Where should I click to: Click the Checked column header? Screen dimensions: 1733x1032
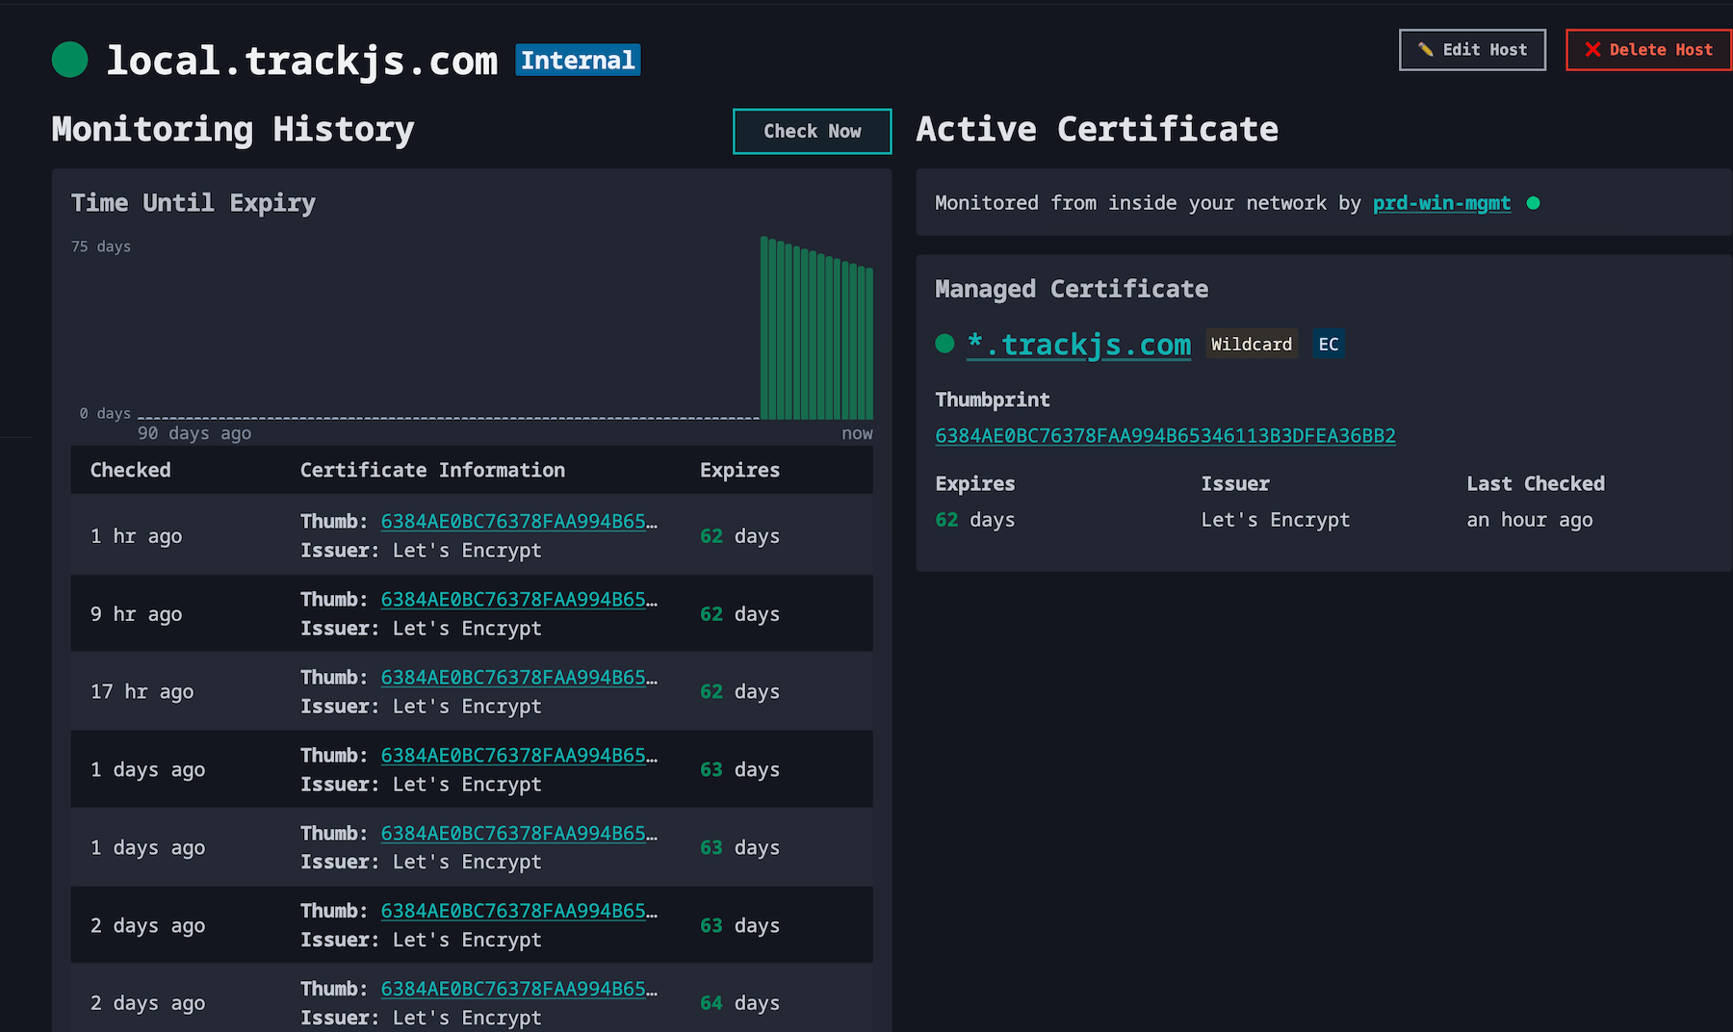click(130, 470)
